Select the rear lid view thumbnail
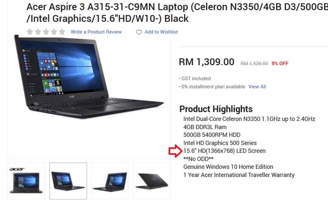 click(152, 181)
